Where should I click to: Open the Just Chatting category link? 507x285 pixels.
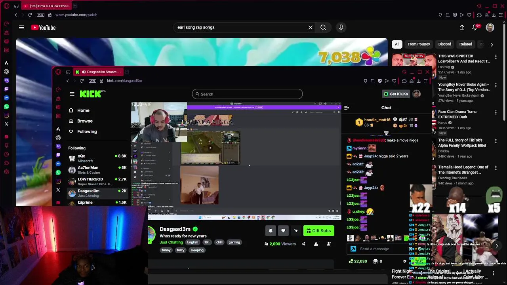point(171,242)
